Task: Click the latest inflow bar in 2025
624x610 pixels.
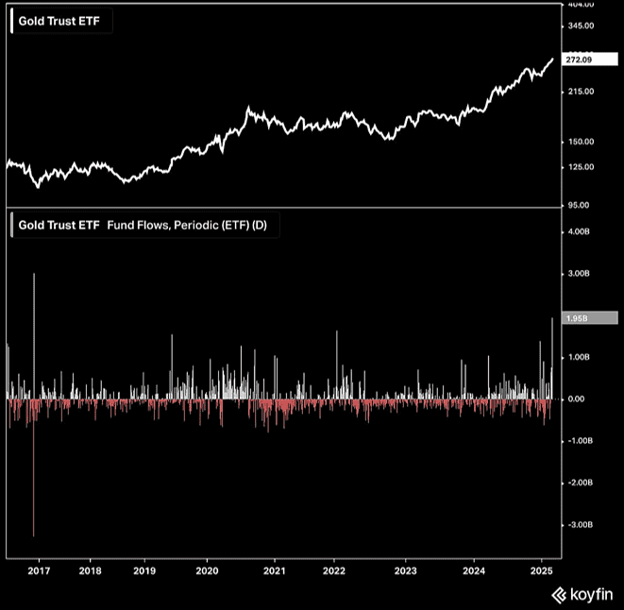Action: (x=552, y=359)
